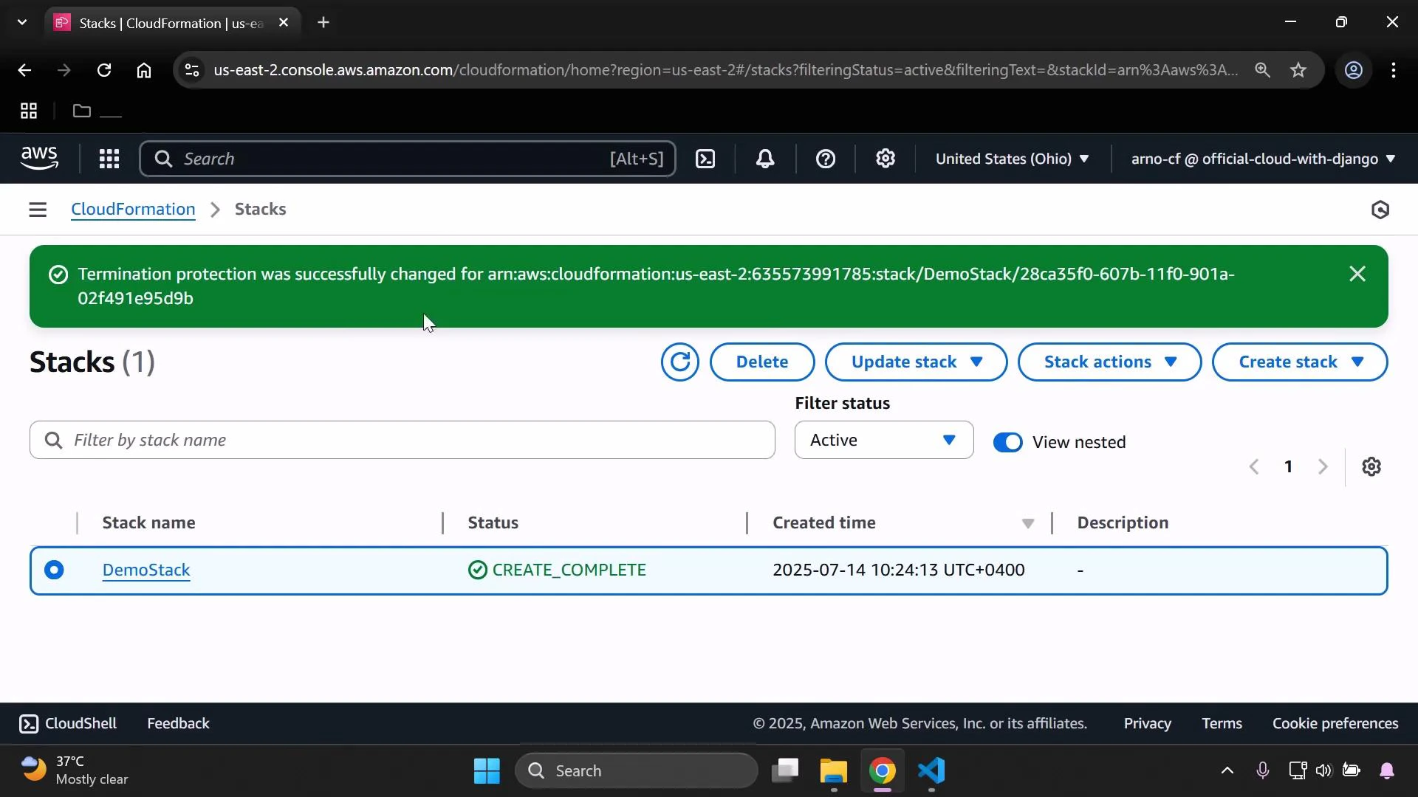This screenshot has width=1418, height=797.
Task: Open table preferences gear near pagination
Action: click(1371, 466)
